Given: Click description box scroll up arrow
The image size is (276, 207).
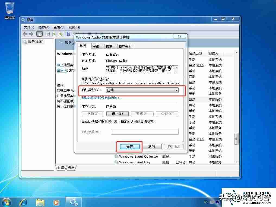Looking at the screenshot, I should pyautogui.click(x=176, y=68).
